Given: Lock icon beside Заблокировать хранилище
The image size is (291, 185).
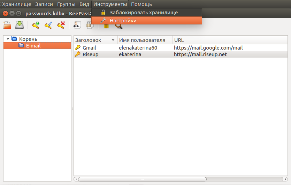Looking at the screenshot, I should pos(103,13).
